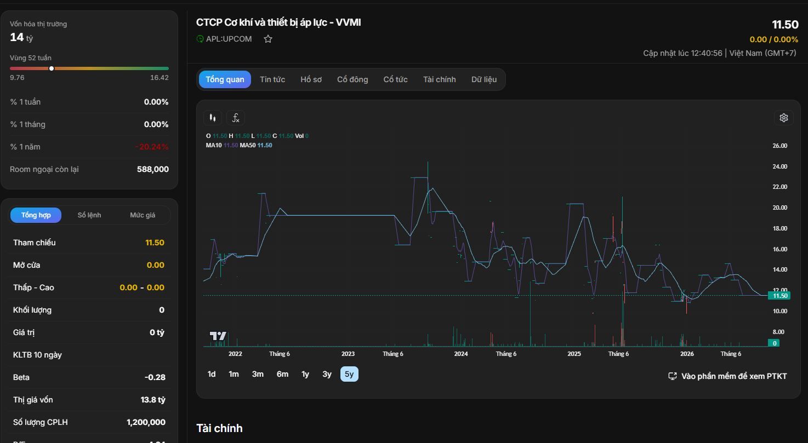The image size is (808, 443).
Task: Open the Dữ liệu tab
Action: (x=484, y=79)
